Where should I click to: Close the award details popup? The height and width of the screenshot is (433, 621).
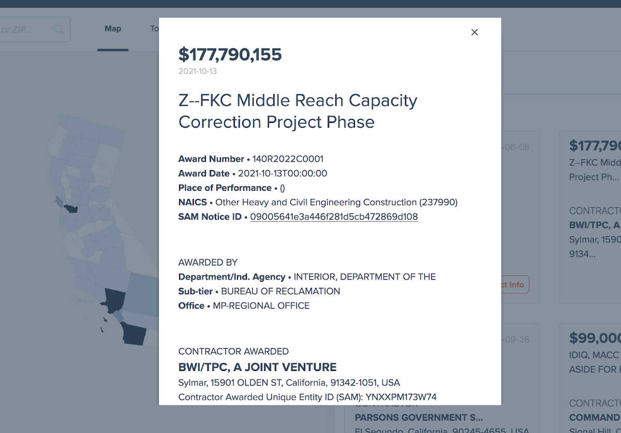click(475, 32)
